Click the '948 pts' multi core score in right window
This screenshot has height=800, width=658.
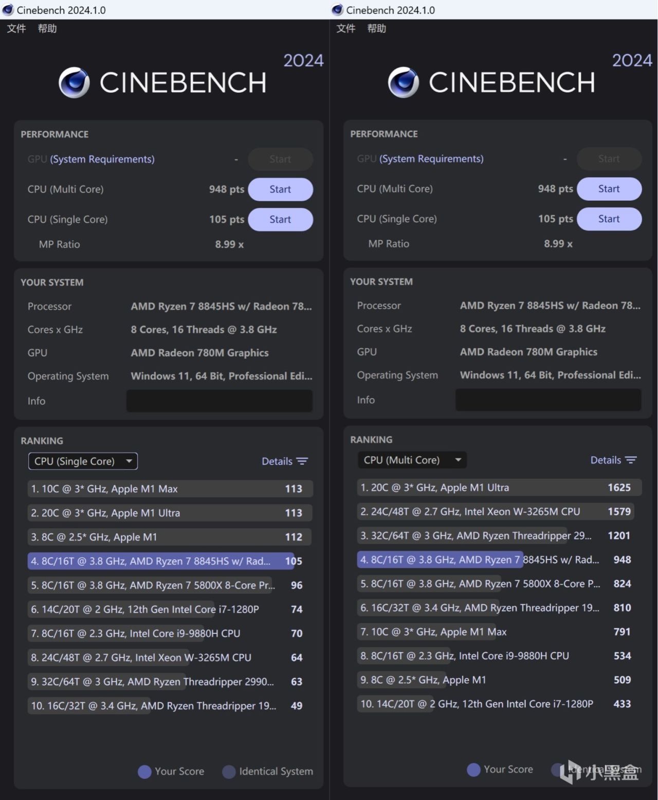click(x=556, y=189)
